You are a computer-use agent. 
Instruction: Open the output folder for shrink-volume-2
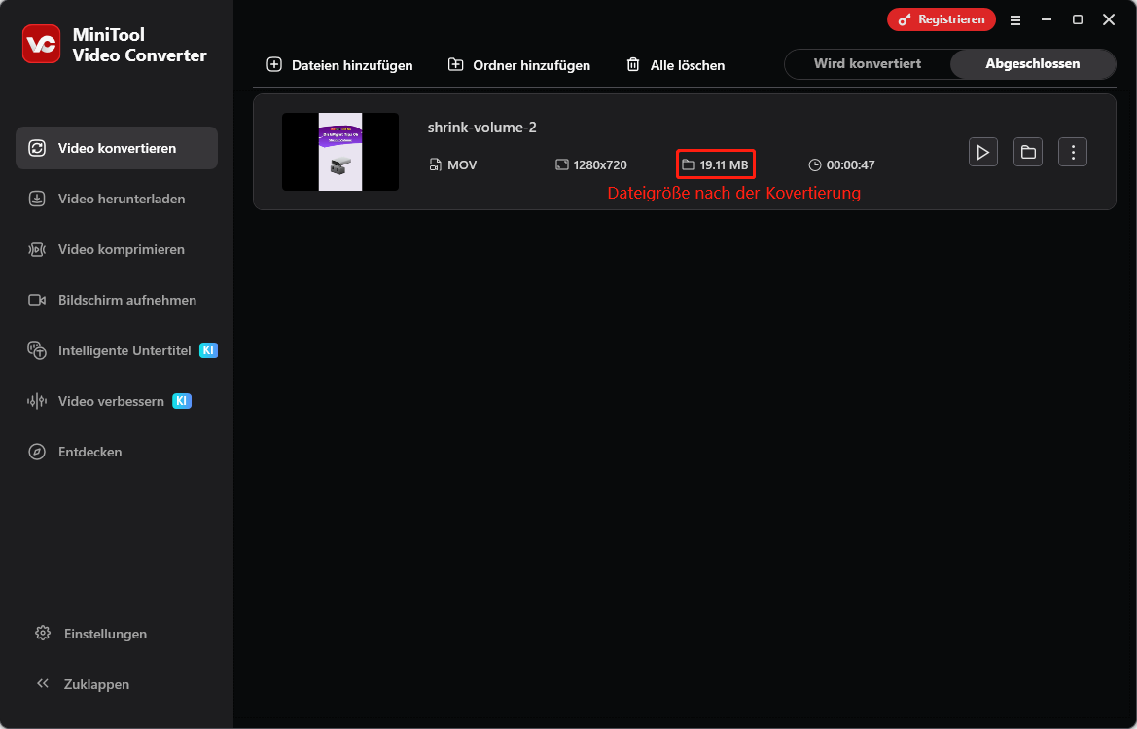pos(1028,153)
